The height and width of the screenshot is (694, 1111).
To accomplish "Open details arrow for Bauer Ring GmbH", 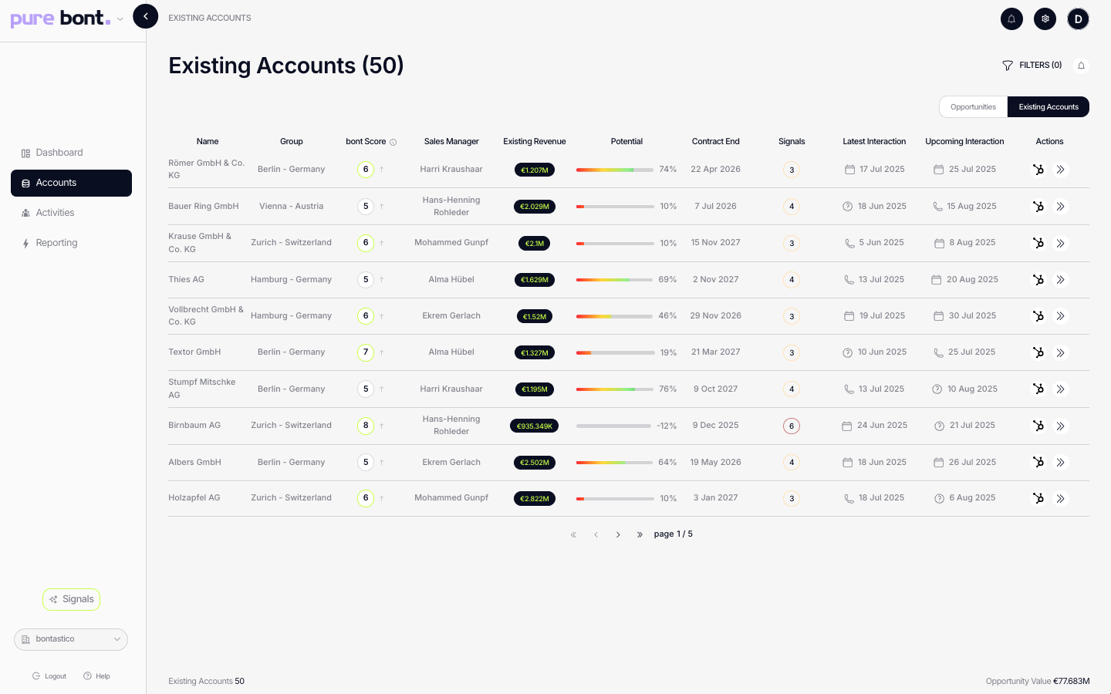I will (x=1061, y=207).
